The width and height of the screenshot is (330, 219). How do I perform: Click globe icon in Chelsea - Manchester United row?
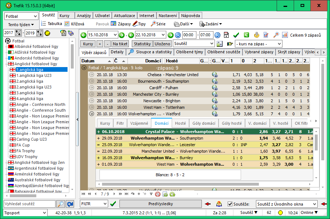point(215,75)
